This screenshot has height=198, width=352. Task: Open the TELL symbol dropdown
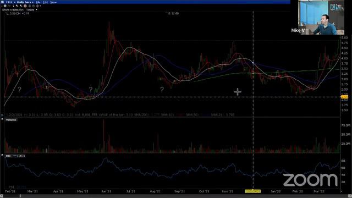[10, 2]
